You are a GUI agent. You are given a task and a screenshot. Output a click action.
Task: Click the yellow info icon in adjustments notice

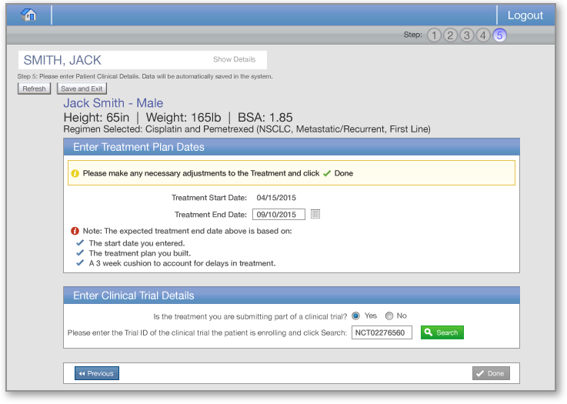(75, 174)
